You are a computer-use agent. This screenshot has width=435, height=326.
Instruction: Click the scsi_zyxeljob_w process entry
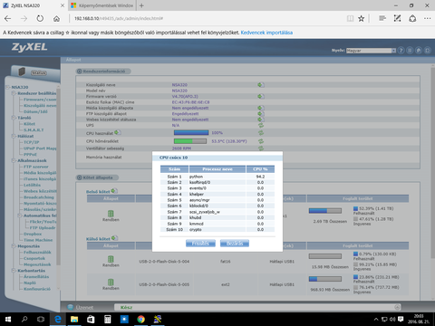click(205, 212)
